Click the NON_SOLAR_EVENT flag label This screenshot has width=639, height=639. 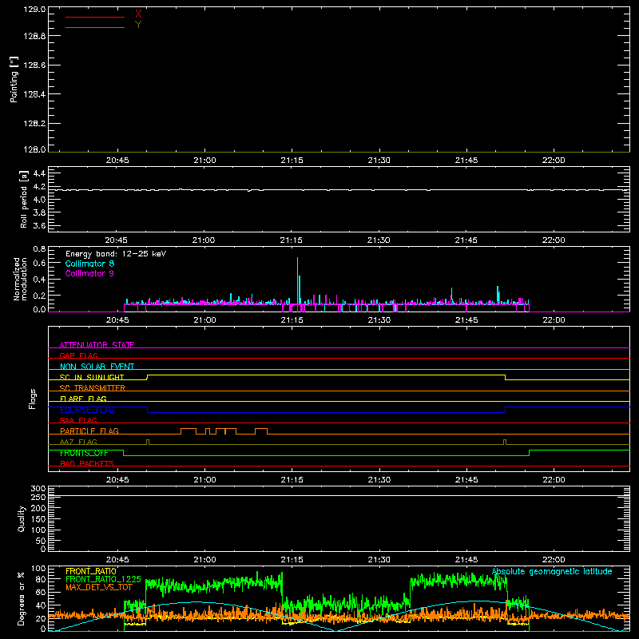click(97, 367)
